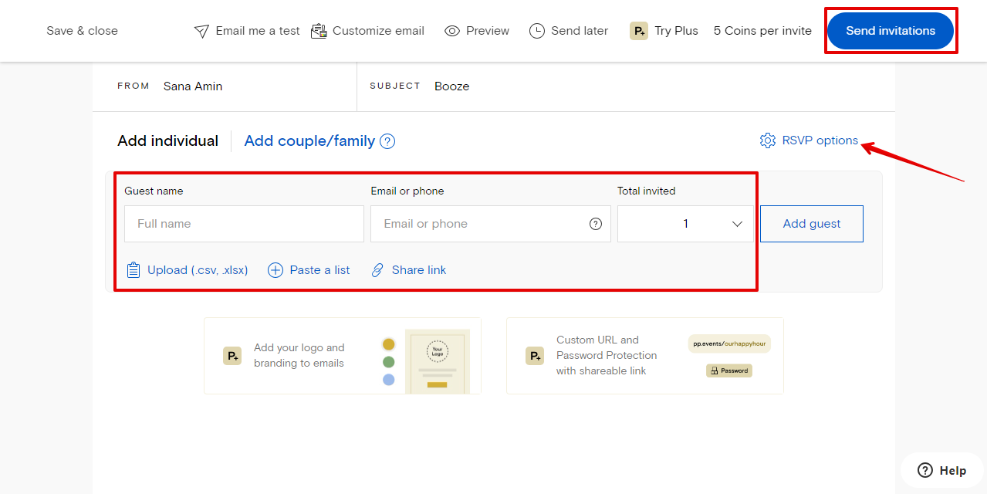
Task: Click the P+ icon on logo branding card
Action: (x=232, y=356)
